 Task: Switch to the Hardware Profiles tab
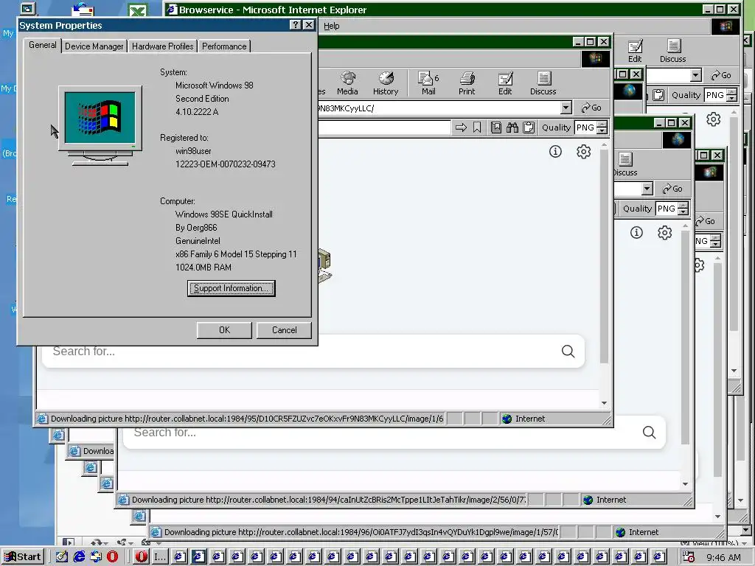click(162, 46)
